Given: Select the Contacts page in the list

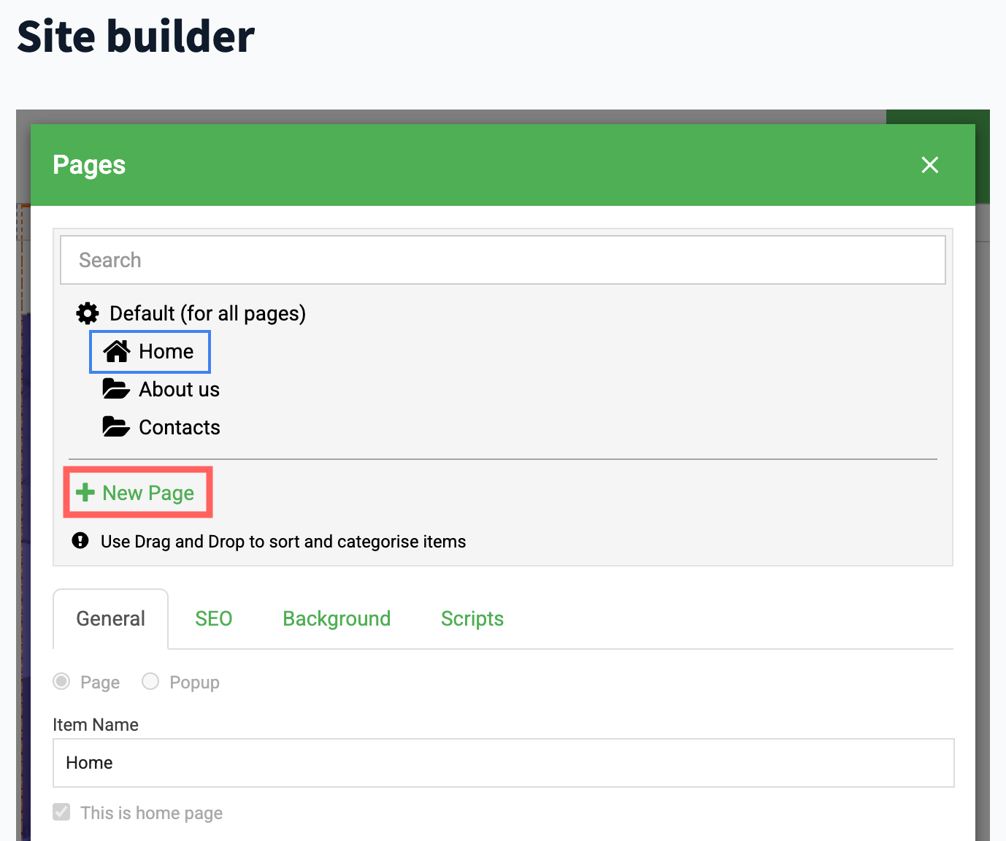Looking at the screenshot, I should [179, 428].
